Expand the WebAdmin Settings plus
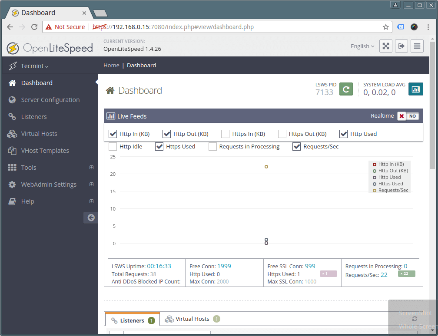Viewport: 438px width, 336px height. [91, 184]
